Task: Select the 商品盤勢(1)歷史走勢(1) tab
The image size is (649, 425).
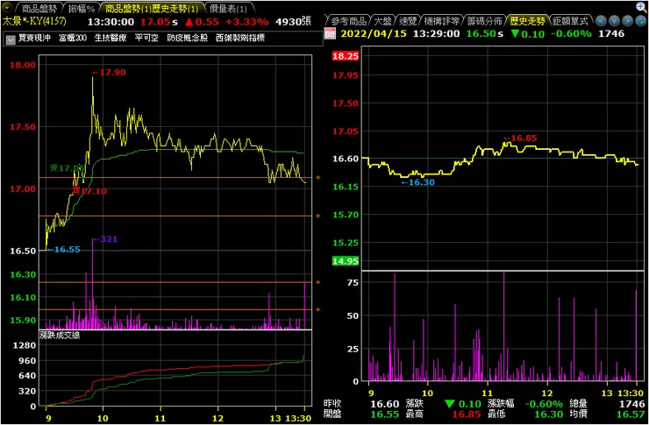Action: (152, 8)
